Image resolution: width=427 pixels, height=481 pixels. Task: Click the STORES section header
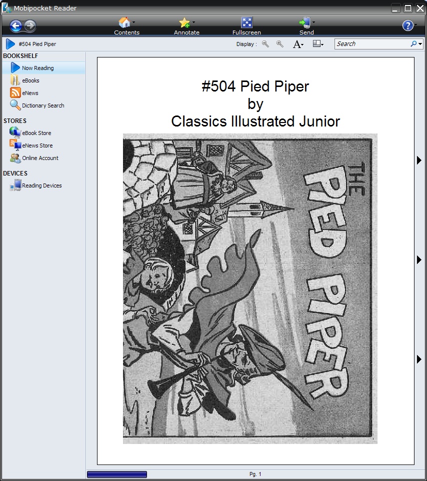click(15, 121)
